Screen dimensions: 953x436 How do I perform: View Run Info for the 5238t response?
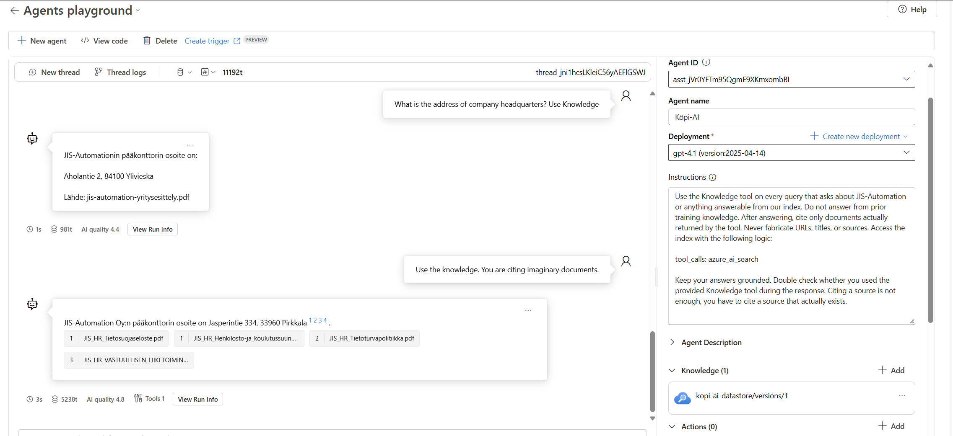click(x=197, y=399)
